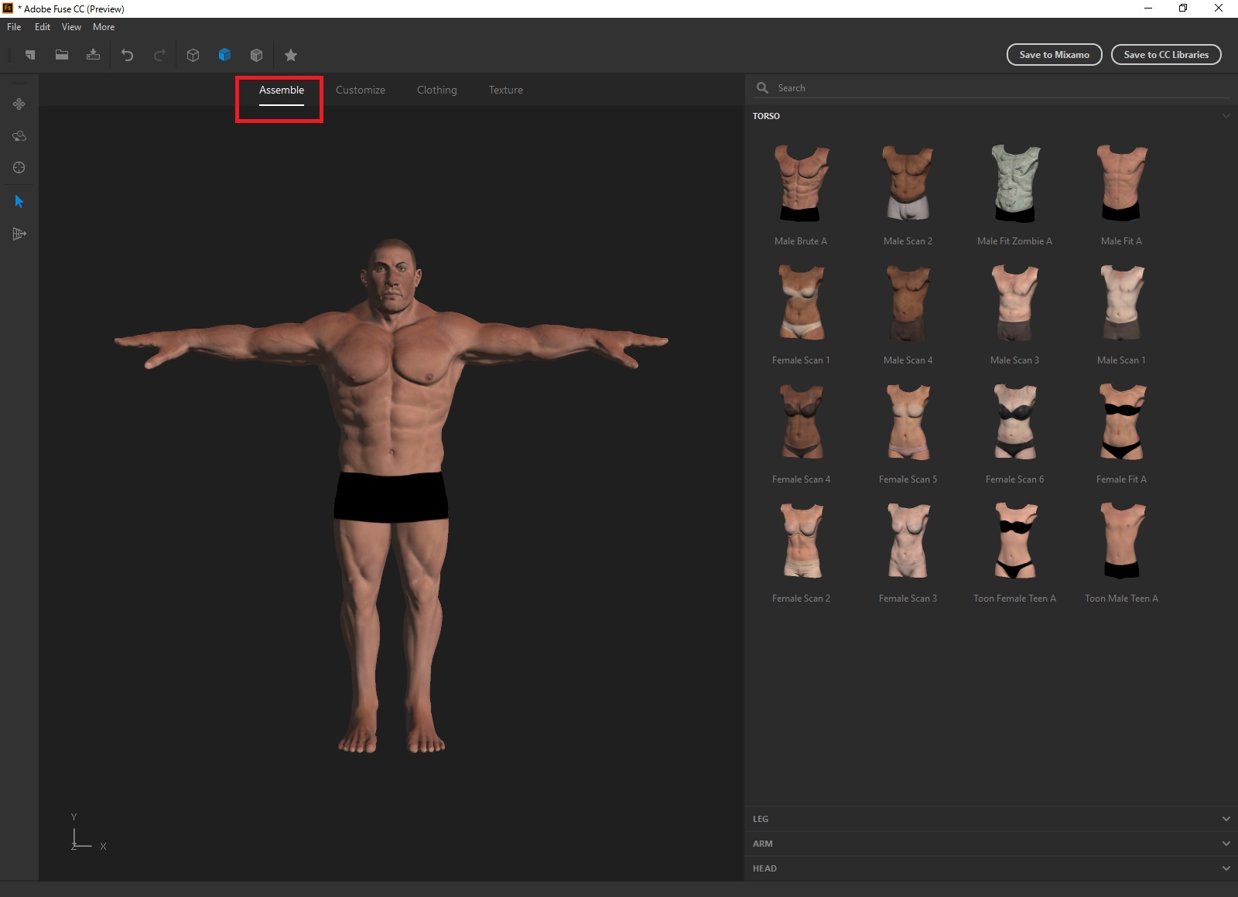The height and width of the screenshot is (897, 1238).
Task: Enable wireframe cube display mode
Action: coord(193,55)
